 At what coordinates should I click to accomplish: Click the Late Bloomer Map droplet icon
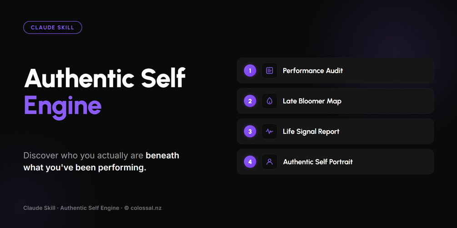tap(269, 101)
